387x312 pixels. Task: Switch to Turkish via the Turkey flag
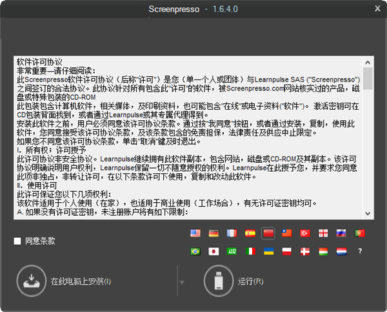click(x=305, y=233)
